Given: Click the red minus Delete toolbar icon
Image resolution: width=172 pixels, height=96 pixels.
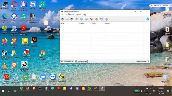Looking at the screenshot, I should click(72, 19).
